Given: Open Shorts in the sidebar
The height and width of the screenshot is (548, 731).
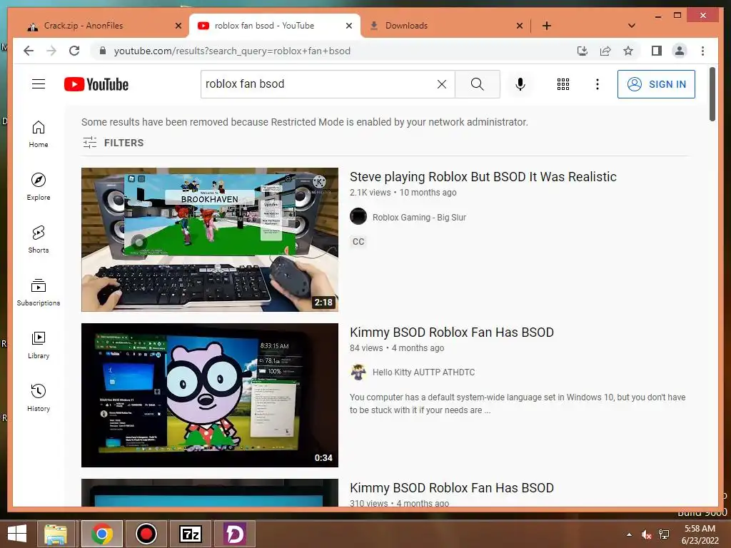Looking at the screenshot, I should point(39,240).
